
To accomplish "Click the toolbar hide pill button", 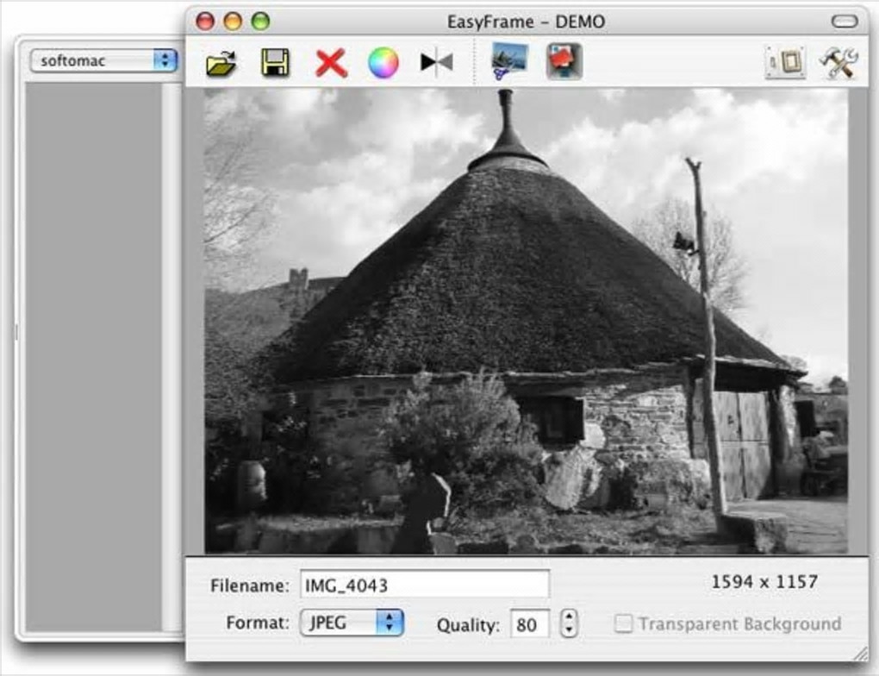I will pyautogui.click(x=845, y=22).
